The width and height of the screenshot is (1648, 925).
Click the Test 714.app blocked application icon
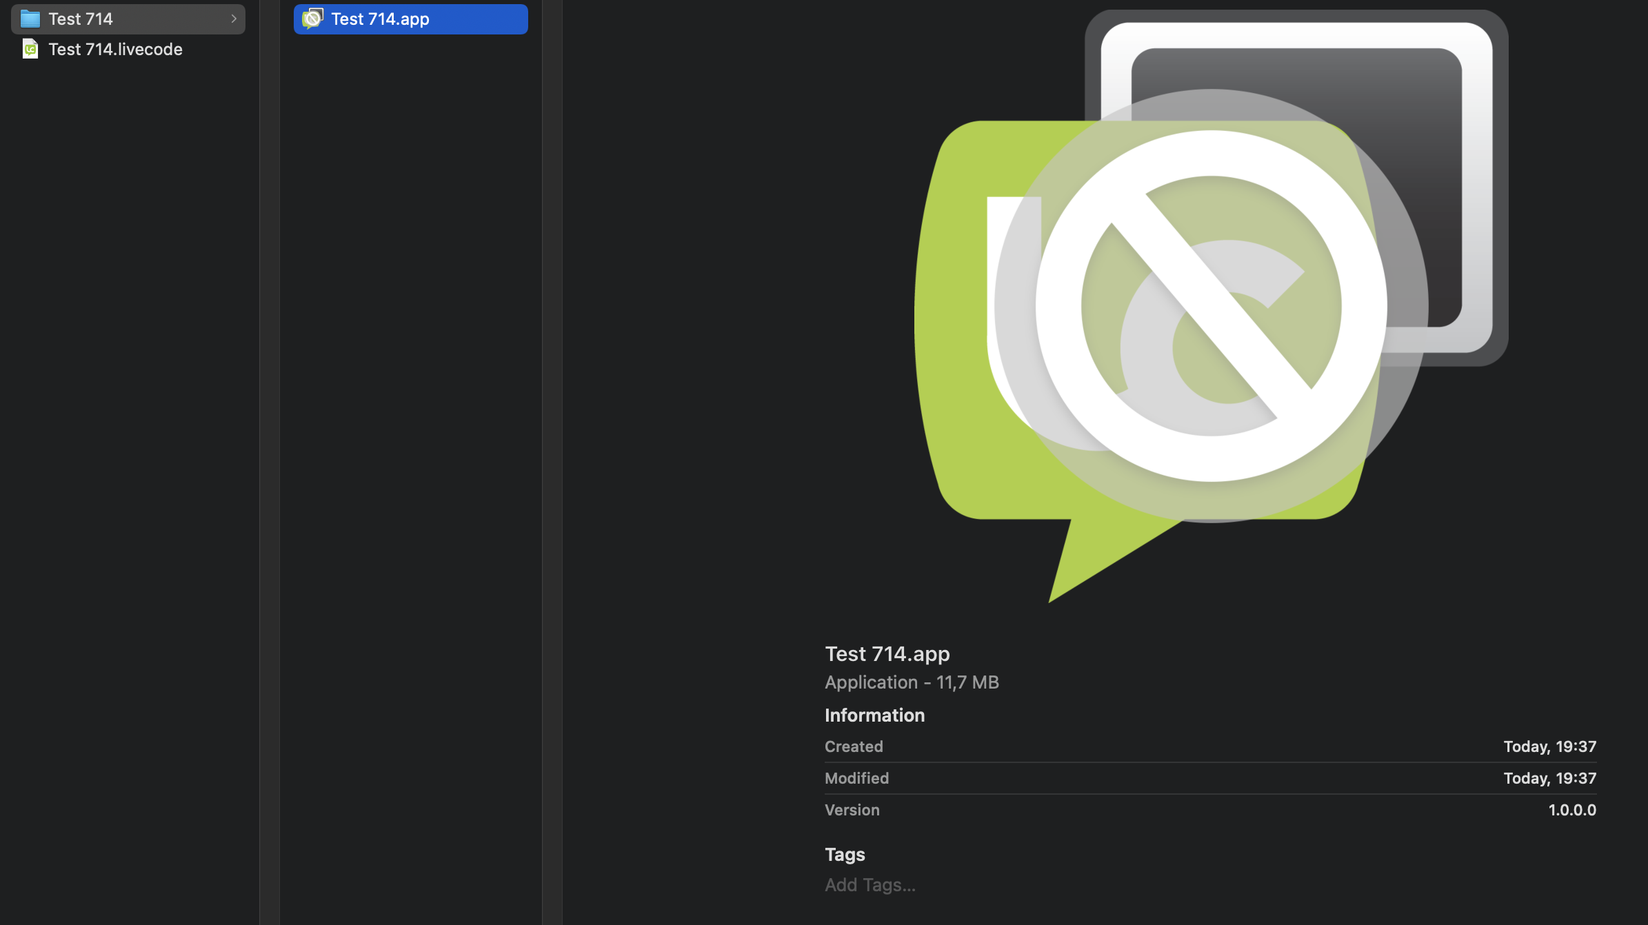click(313, 19)
